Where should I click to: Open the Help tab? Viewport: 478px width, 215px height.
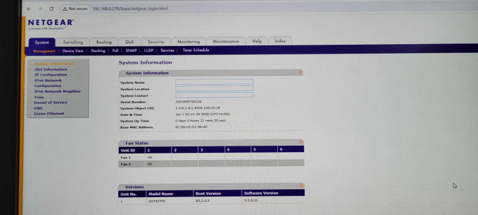(x=257, y=41)
